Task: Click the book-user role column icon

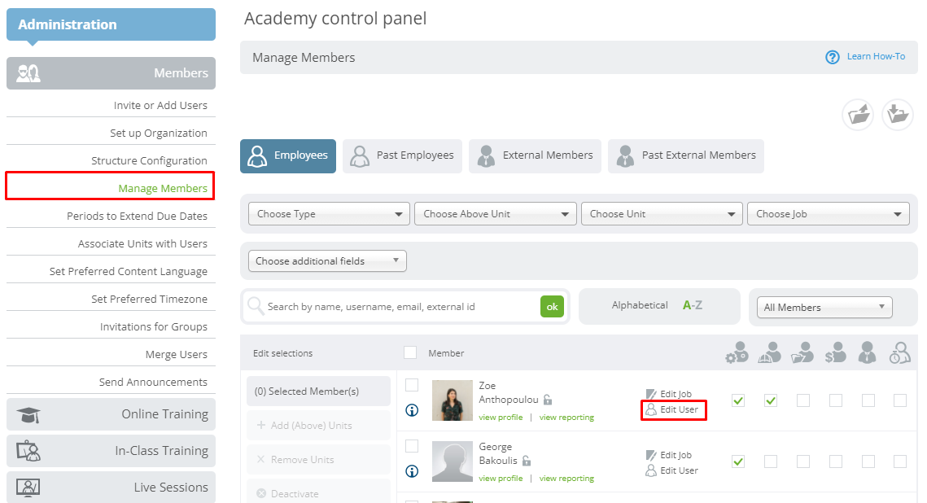Action: click(770, 353)
